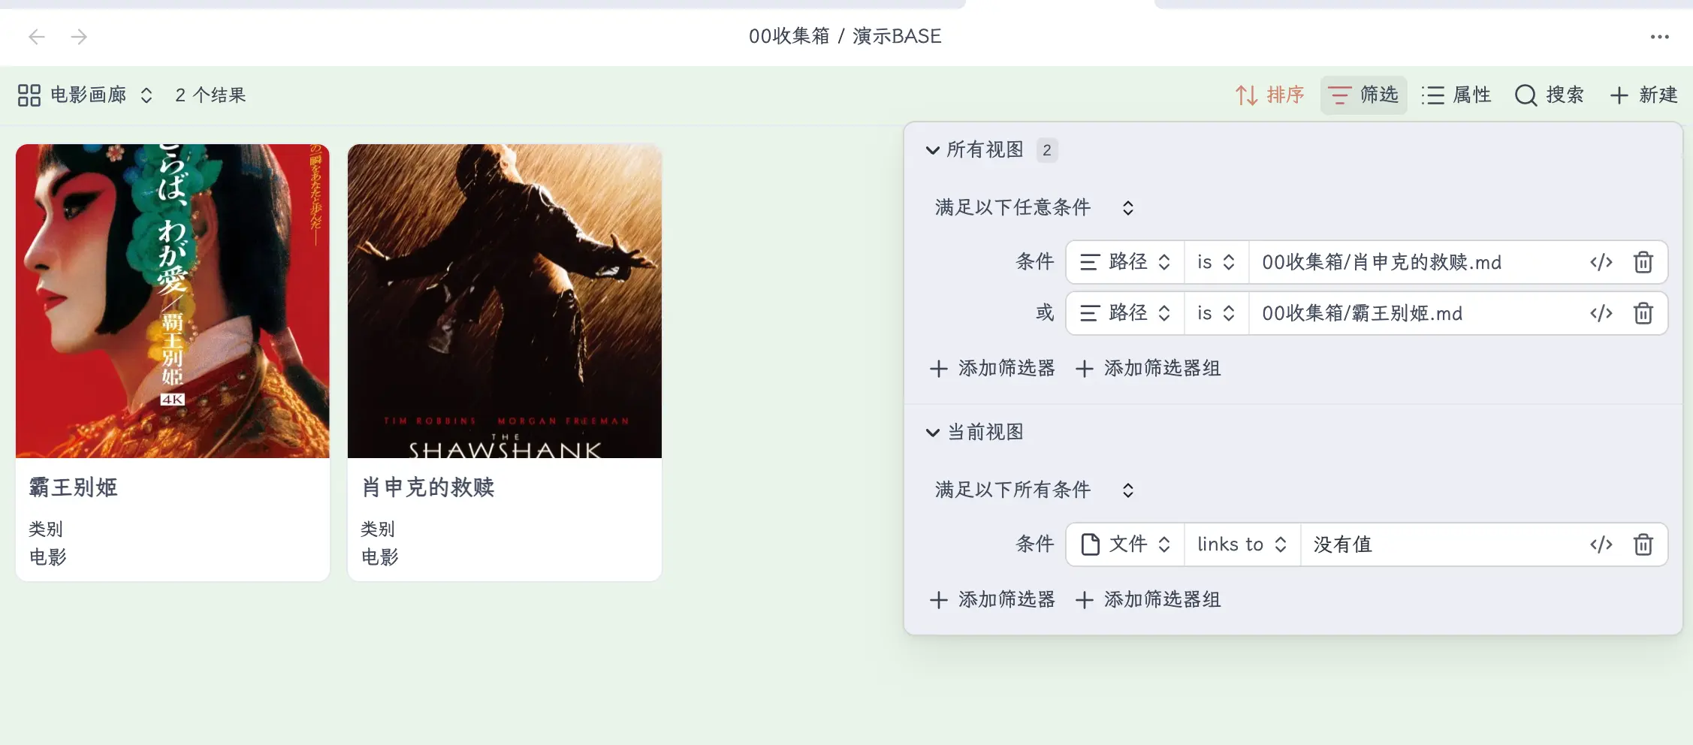Image resolution: width=1693 pixels, height=745 pixels.
Task: Delete the 霸王别姬.md path filter
Action: click(x=1643, y=313)
